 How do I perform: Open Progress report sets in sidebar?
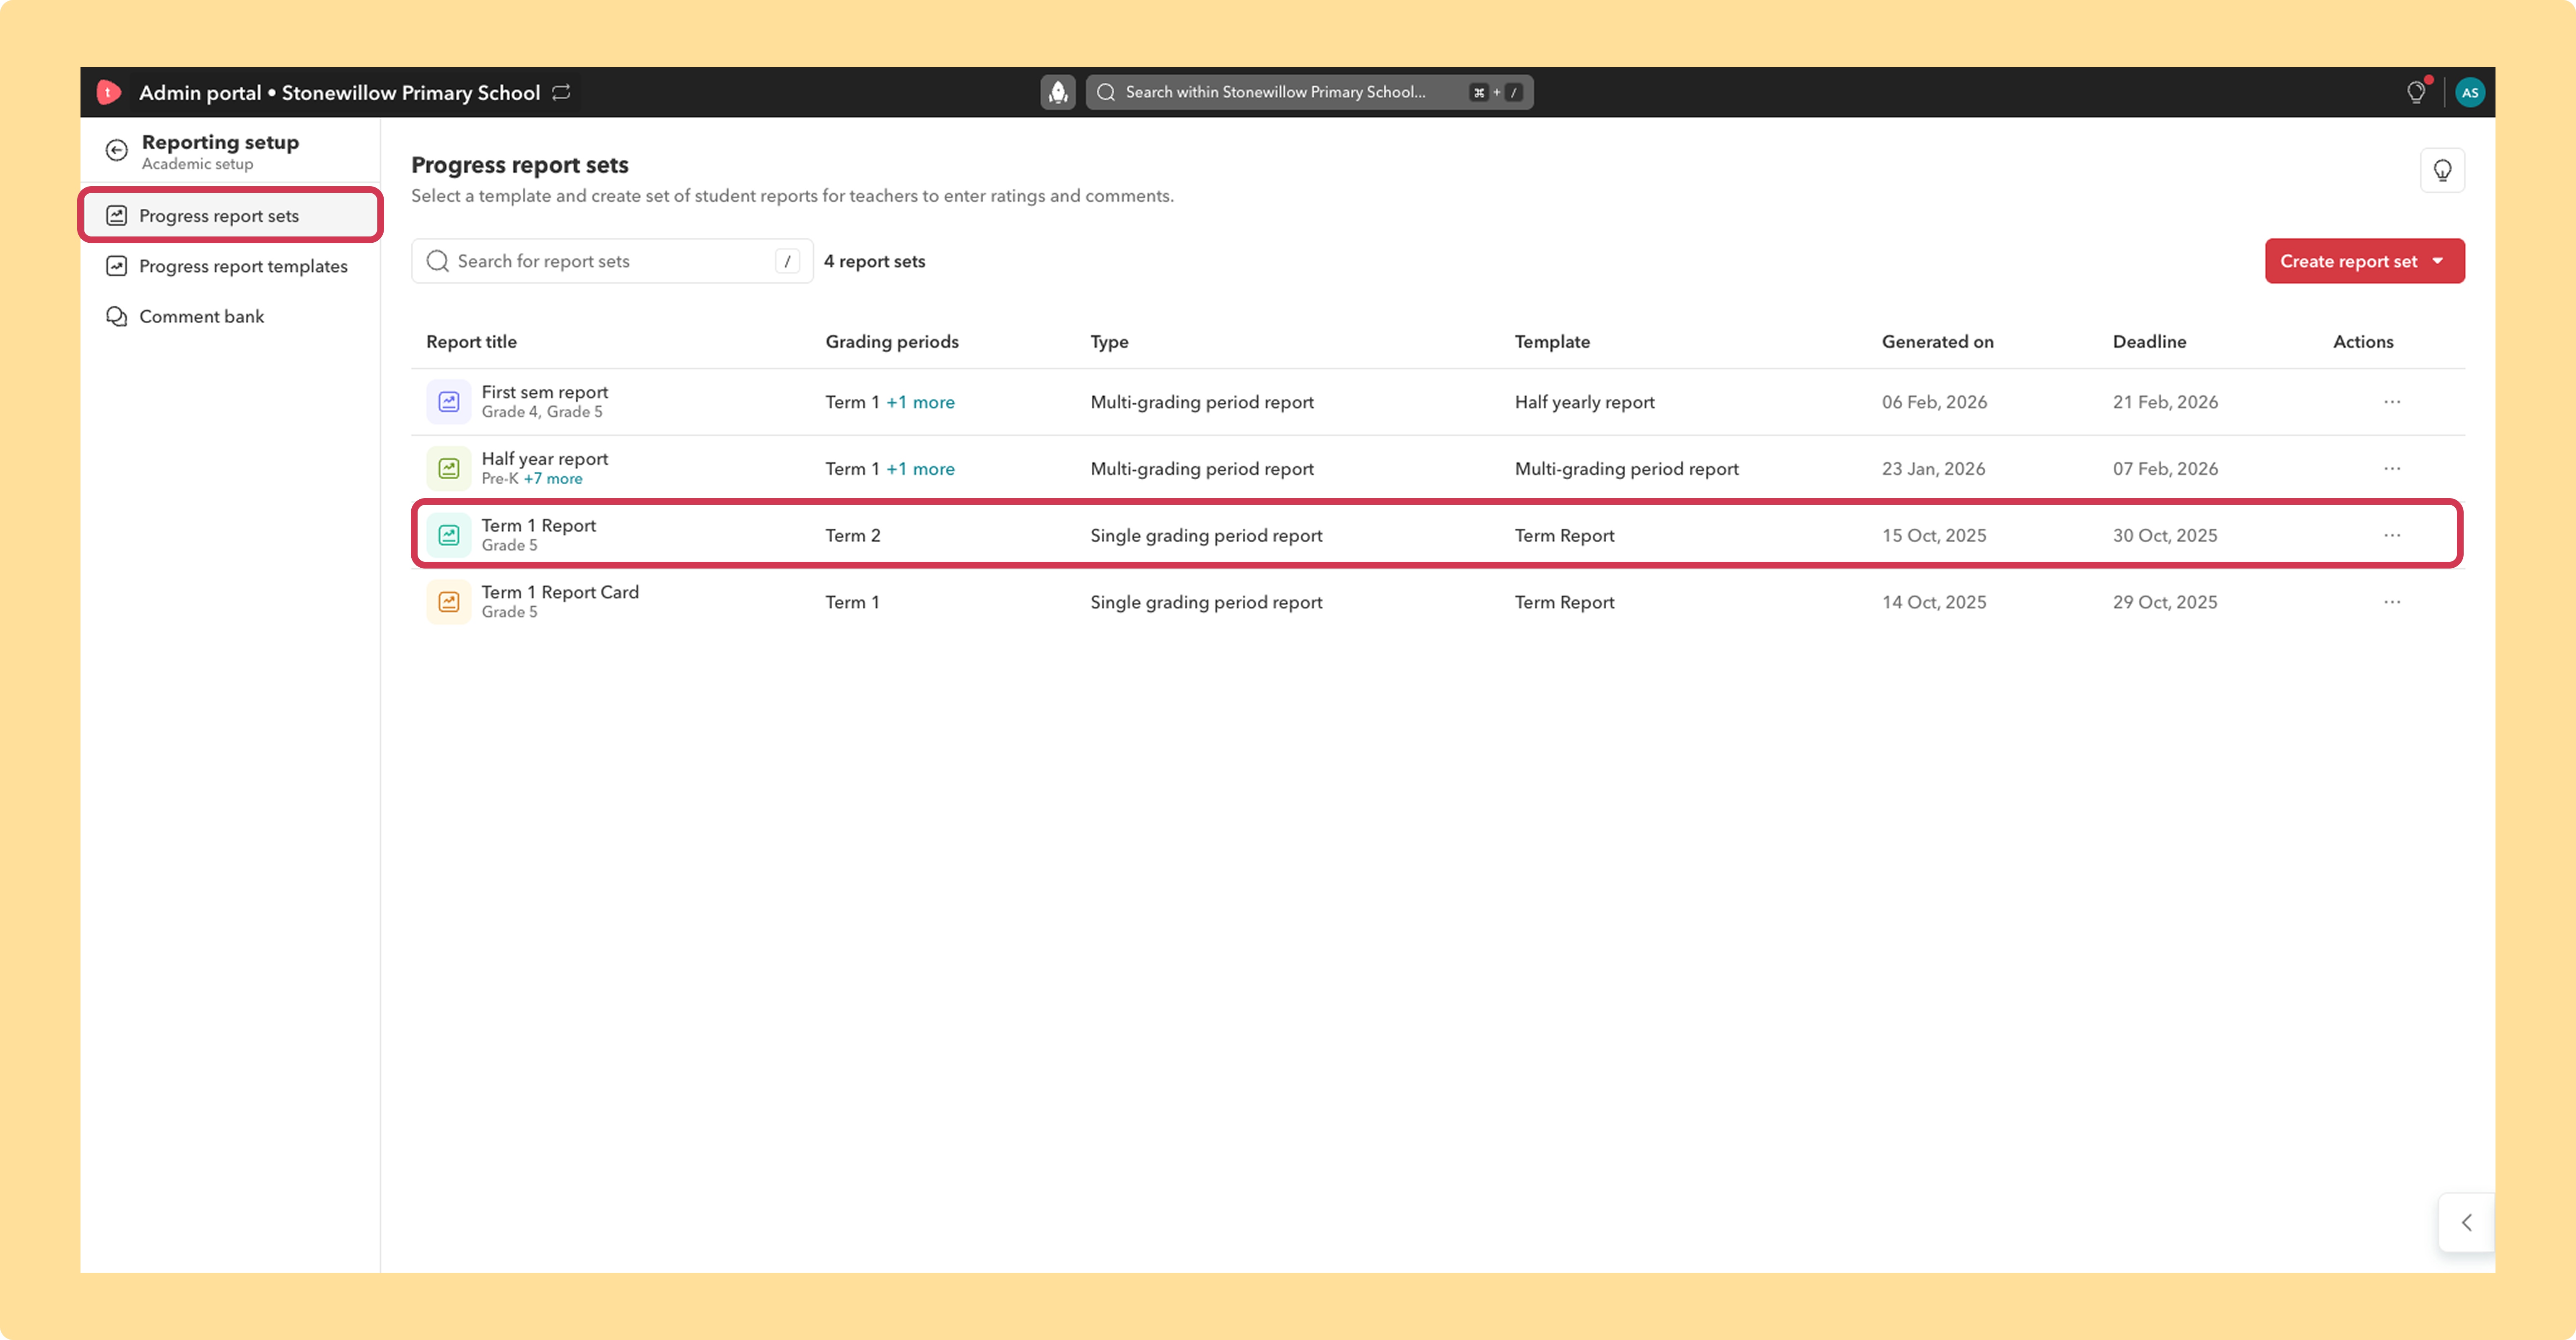pyautogui.click(x=230, y=215)
